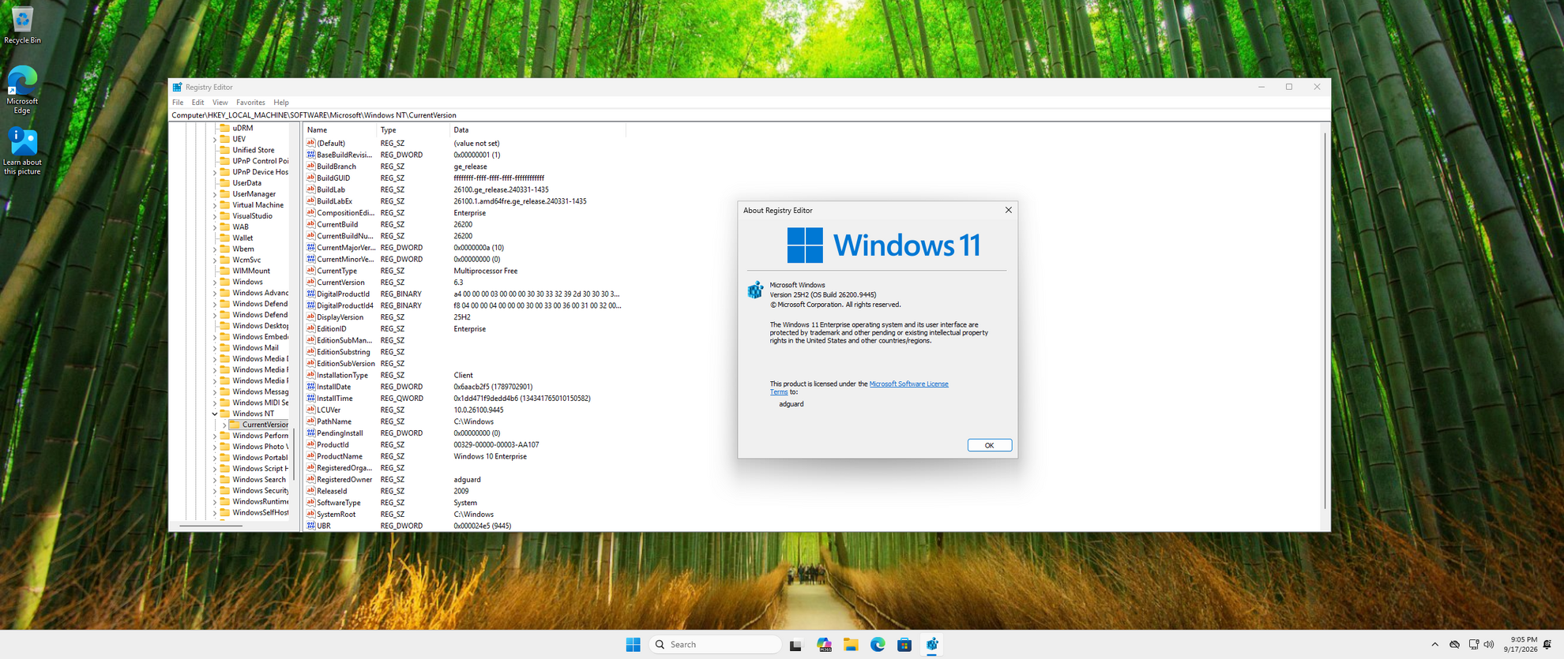
Task: Open Microsoft Edge desktop shortcut
Action: click(22, 89)
